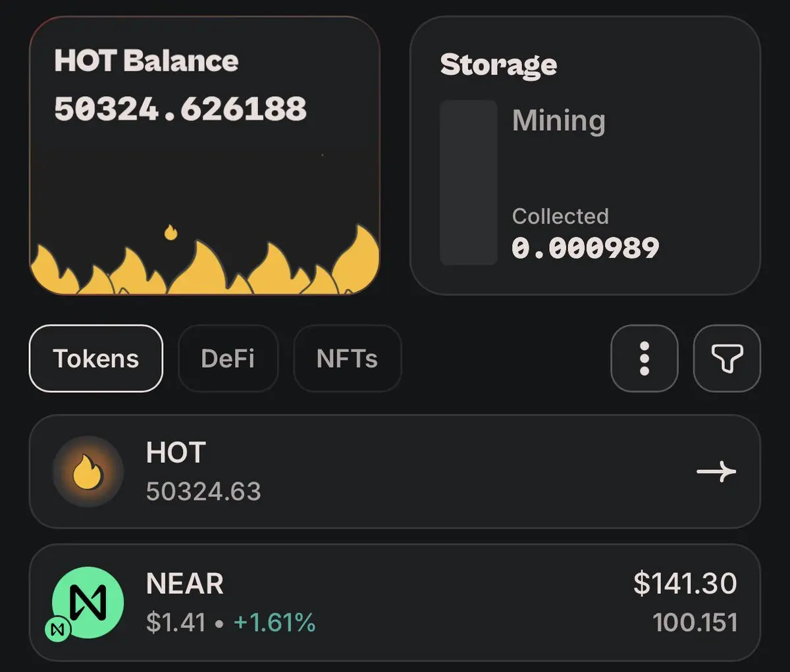This screenshot has height=672, width=790.
Task: Click the green NEAR token logo
Action: pos(88,602)
